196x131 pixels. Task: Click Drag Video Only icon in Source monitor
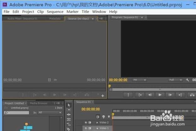(x=49, y=80)
